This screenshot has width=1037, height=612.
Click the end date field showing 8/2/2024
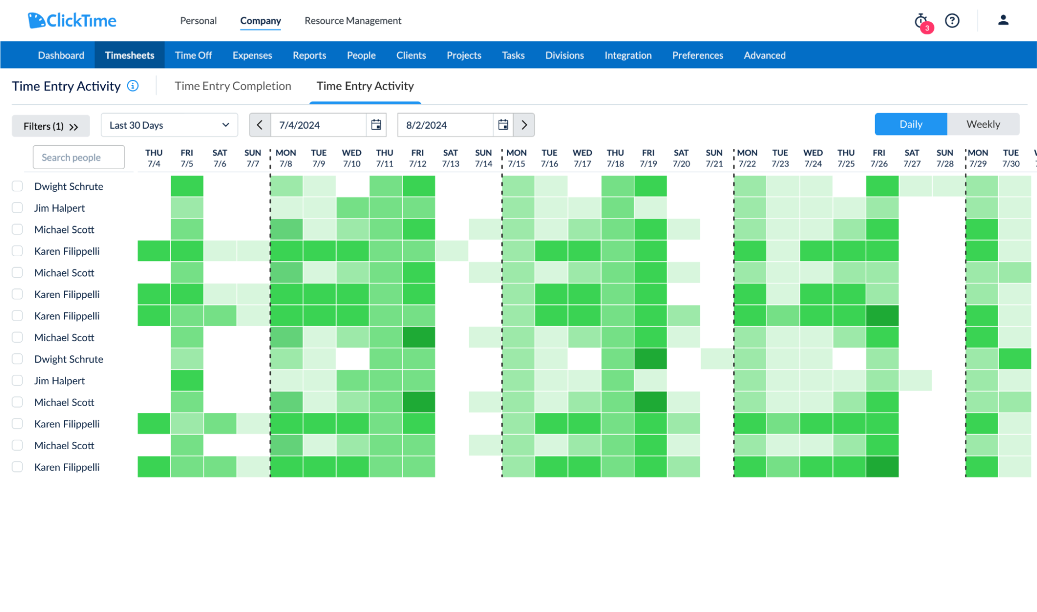coord(446,125)
